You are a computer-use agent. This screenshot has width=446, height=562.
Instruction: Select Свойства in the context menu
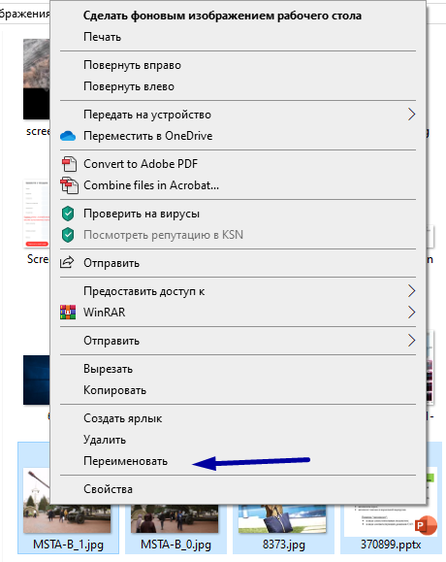[108, 489]
